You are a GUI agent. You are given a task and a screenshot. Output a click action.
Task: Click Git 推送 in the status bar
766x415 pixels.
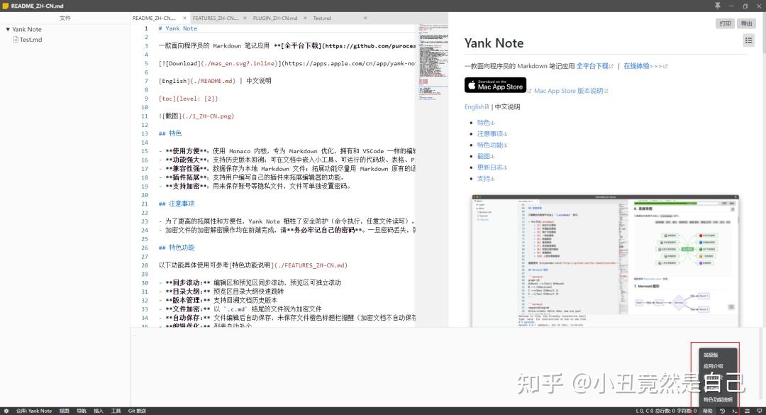(x=136, y=410)
